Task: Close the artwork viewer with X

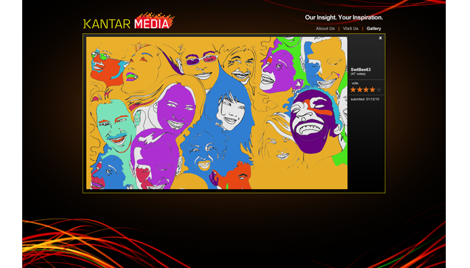Action: pyautogui.click(x=380, y=38)
